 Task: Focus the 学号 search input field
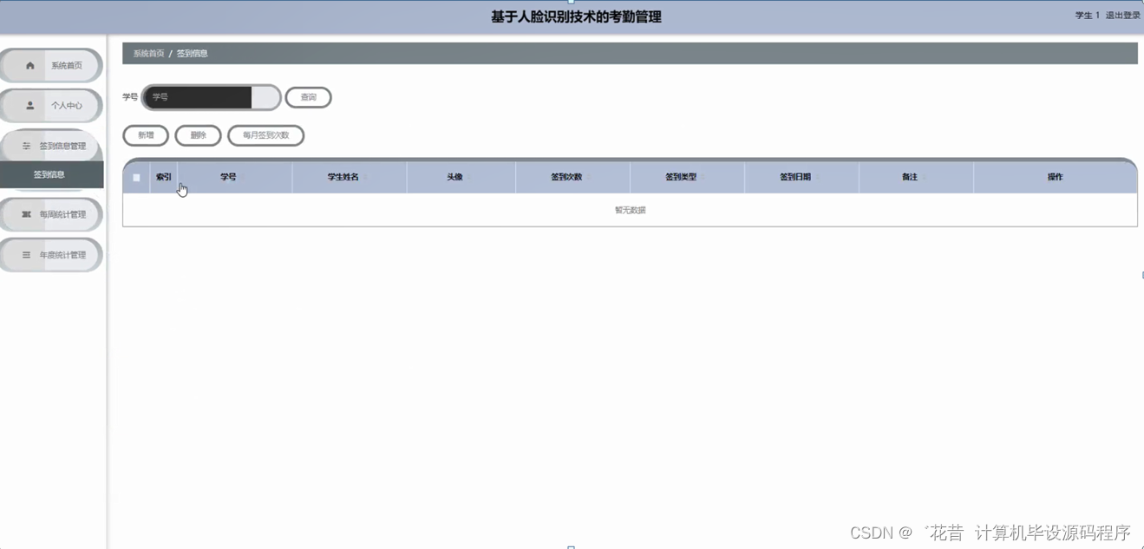211,97
